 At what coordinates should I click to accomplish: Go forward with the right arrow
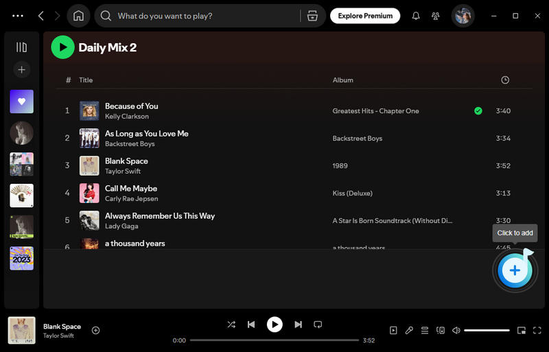pyautogui.click(x=57, y=16)
